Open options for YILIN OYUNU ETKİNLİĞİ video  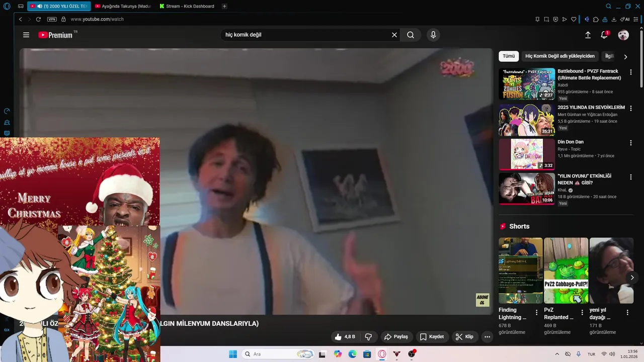631,177
